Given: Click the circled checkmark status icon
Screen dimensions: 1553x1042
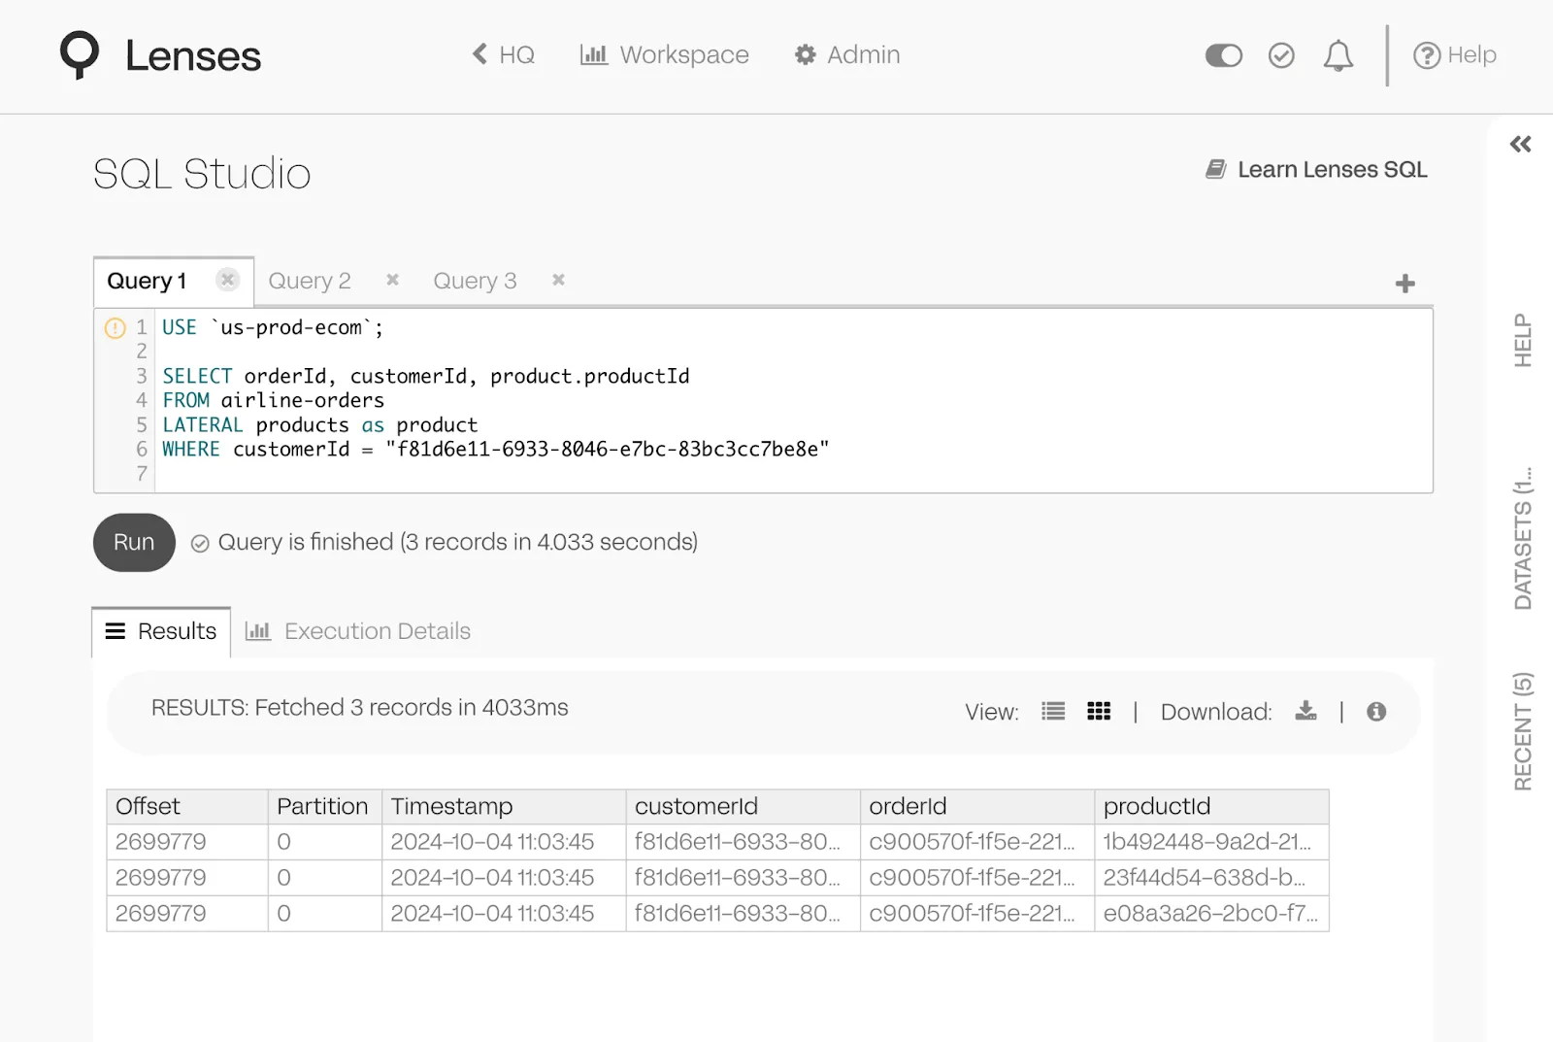Looking at the screenshot, I should pos(1281,55).
